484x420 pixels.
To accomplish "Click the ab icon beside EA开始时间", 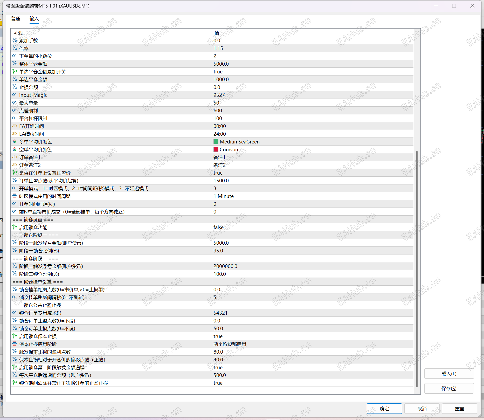I will [x=15, y=126].
